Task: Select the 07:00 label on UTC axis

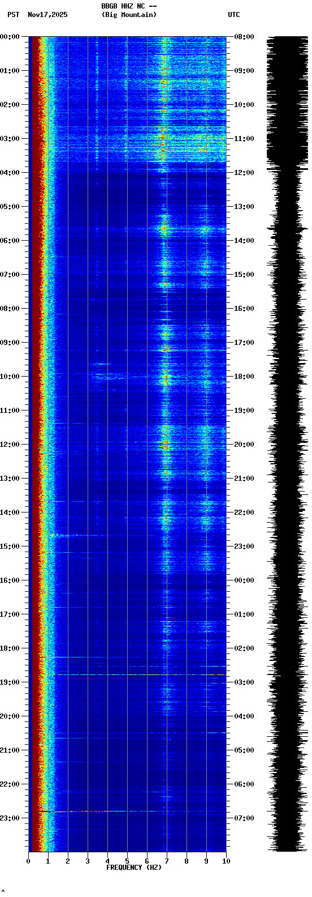Action: 244,818
